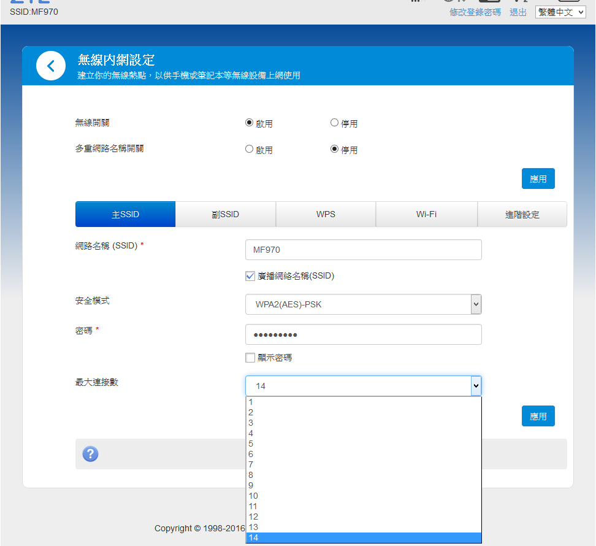Go to the 進階設定 tab
Image resolution: width=596 pixels, height=546 pixels.
pos(522,215)
